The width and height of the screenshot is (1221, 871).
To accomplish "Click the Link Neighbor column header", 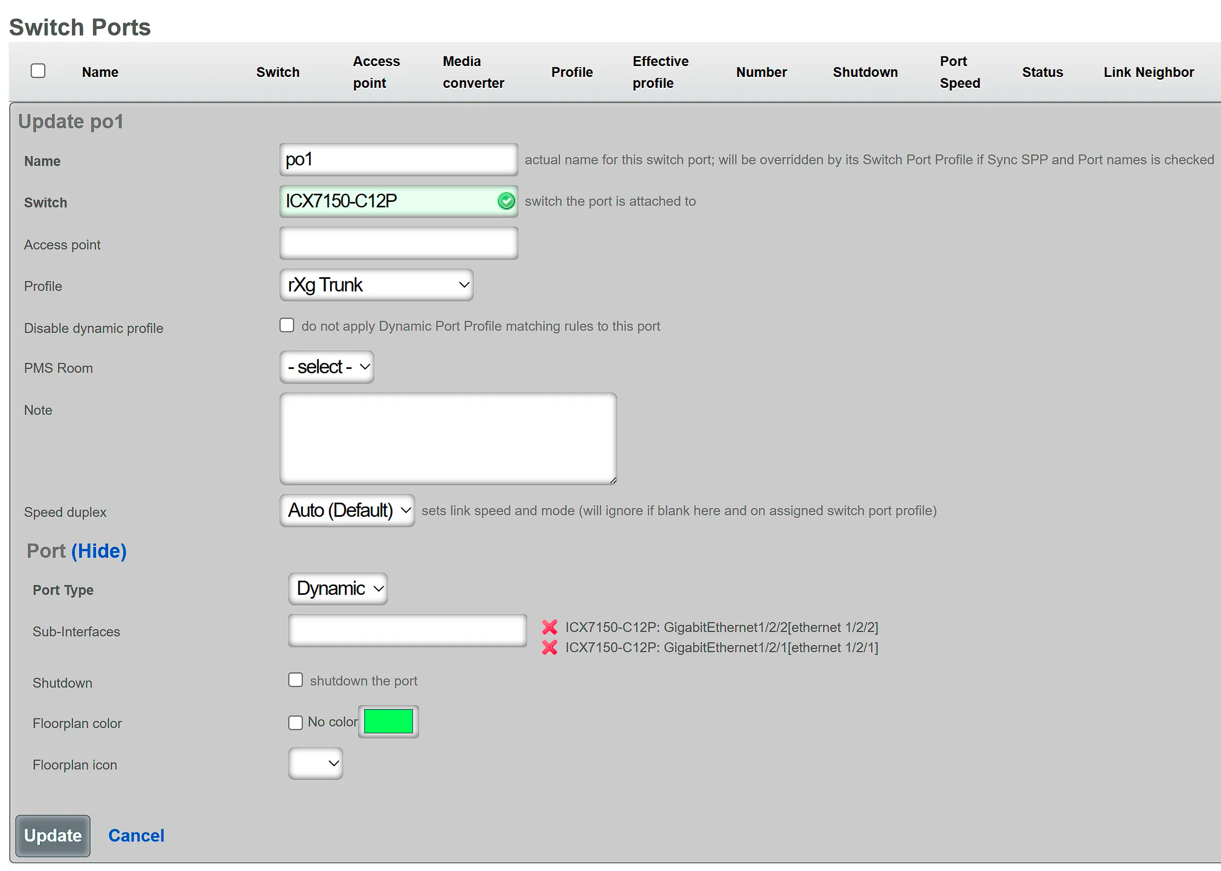I will [1148, 71].
